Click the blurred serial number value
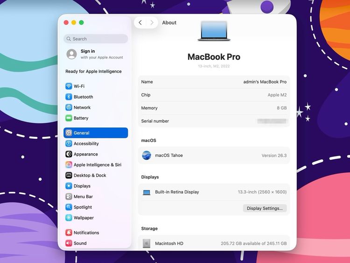 (272, 121)
